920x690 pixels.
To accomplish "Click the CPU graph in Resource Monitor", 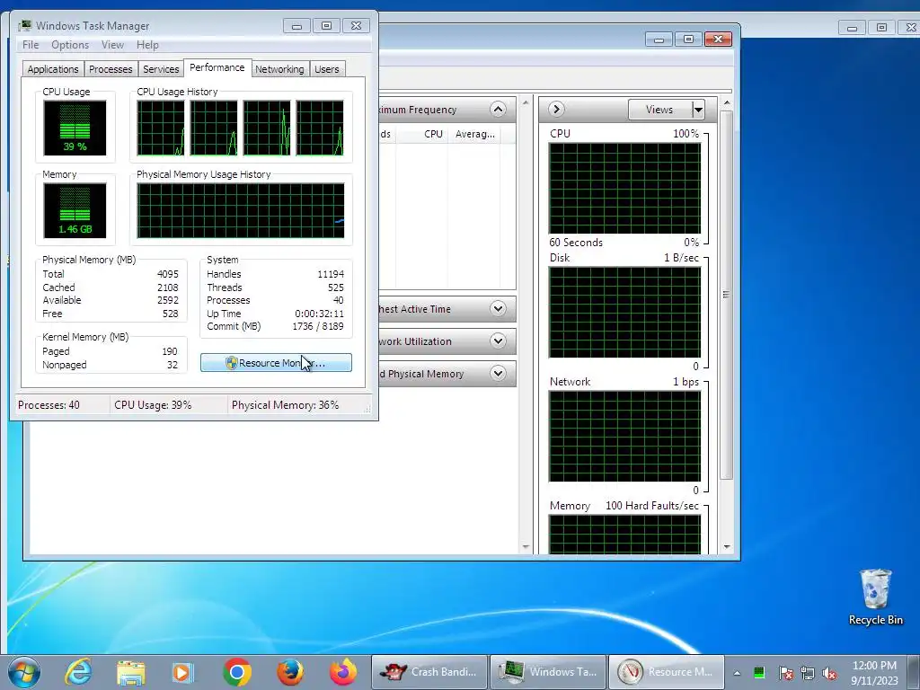I will (x=625, y=189).
